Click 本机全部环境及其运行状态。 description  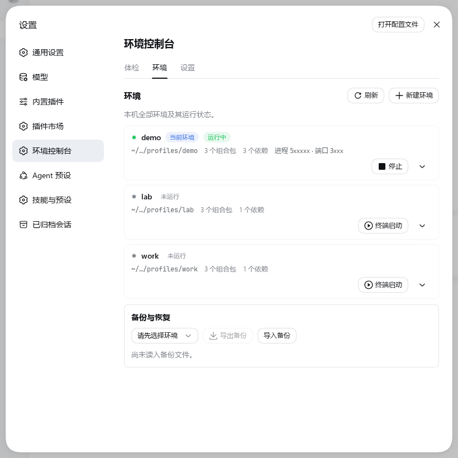point(169,115)
